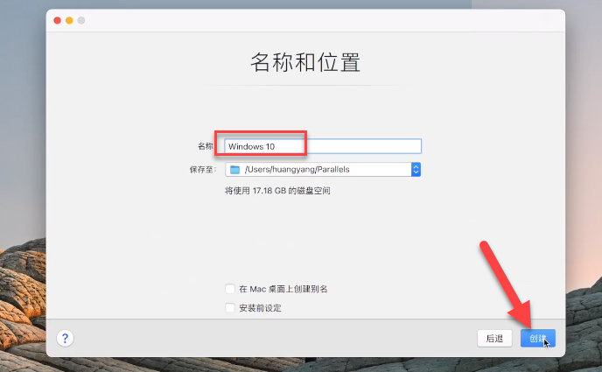Click the 将使用 17.18 GB 的磁盘空间 text
Viewport: 602px width, 372px height.
click(277, 191)
